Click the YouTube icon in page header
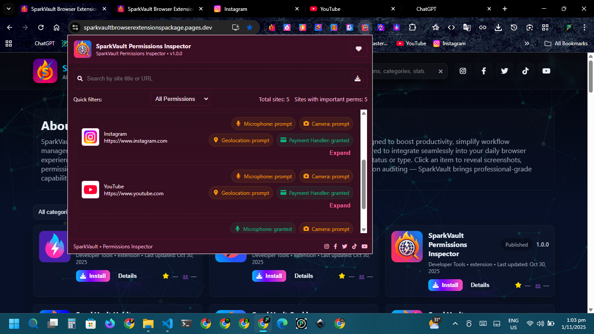The width and height of the screenshot is (594, 334). (x=546, y=71)
